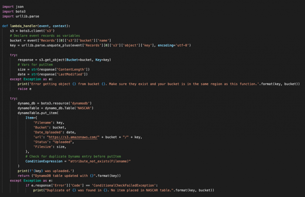This screenshot has height=197, width=305.
Task: Click the https://s3.amazonaws.com/ hyperlink
Action: coord(73,137)
